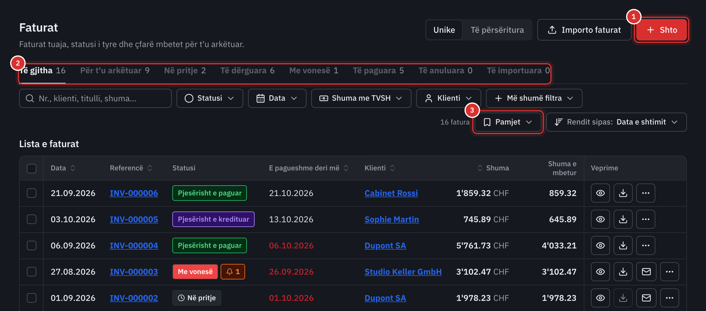Open more actions for INV-000003
The width and height of the screenshot is (706, 311).
pyautogui.click(x=669, y=272)
